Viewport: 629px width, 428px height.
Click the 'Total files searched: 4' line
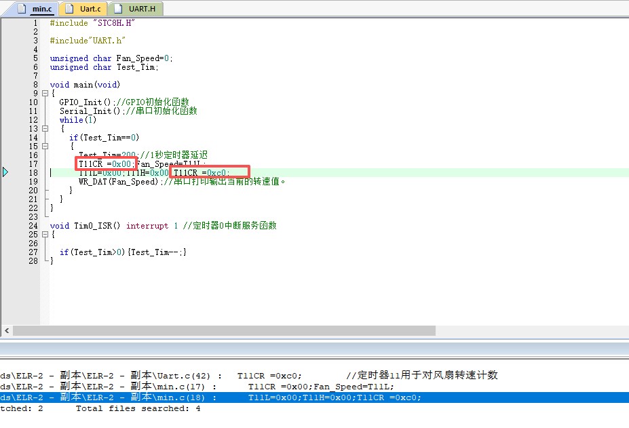click(138, 408)
